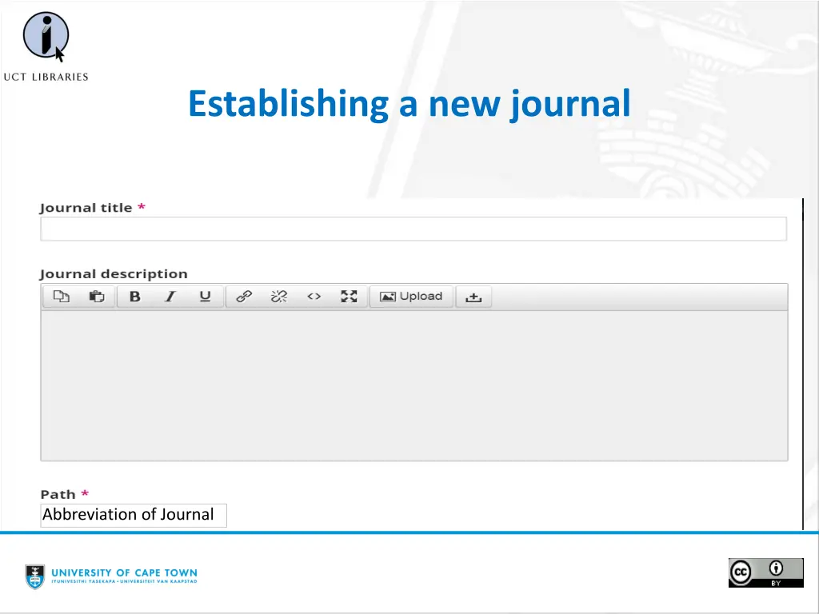This screenshot has width=819, height=614.
Task: Click the Creative Commons BY license badge
Action: [x=765, y=572]
